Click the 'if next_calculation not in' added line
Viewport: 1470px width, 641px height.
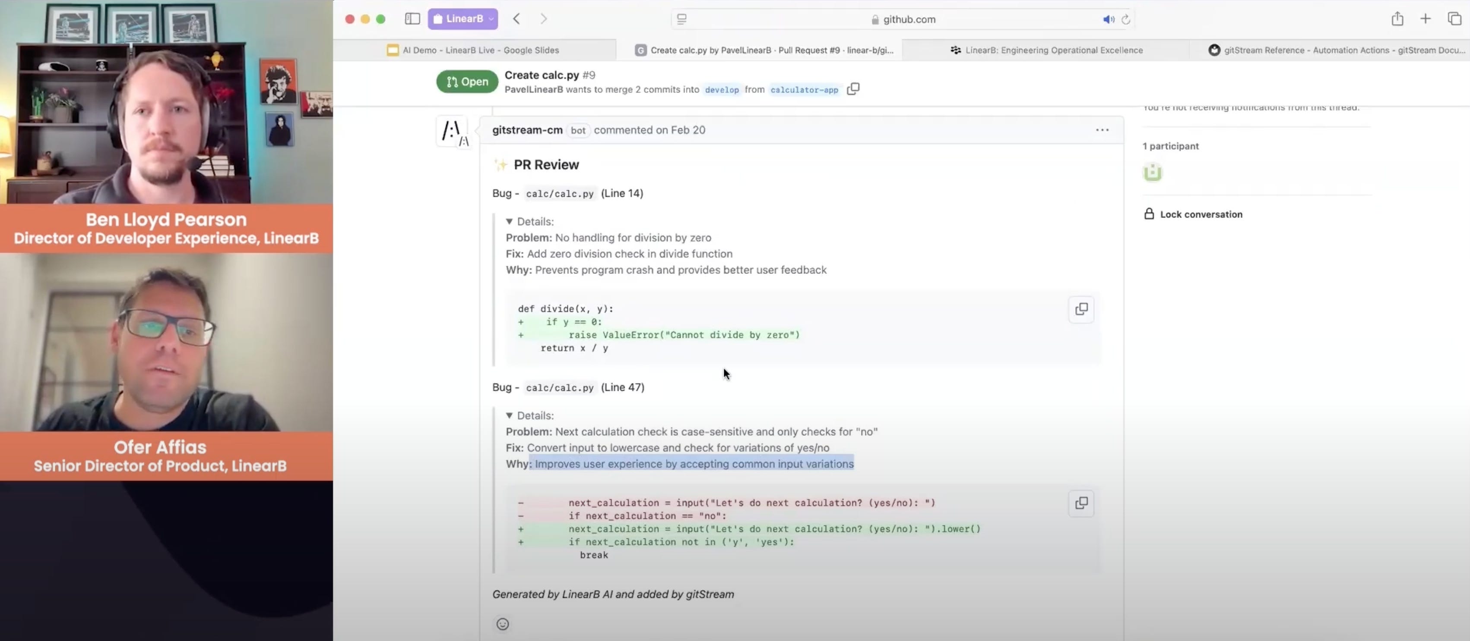point(681,542)
